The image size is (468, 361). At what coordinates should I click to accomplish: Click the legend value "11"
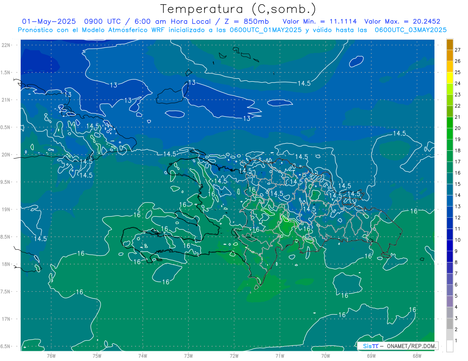pos(458,229)
